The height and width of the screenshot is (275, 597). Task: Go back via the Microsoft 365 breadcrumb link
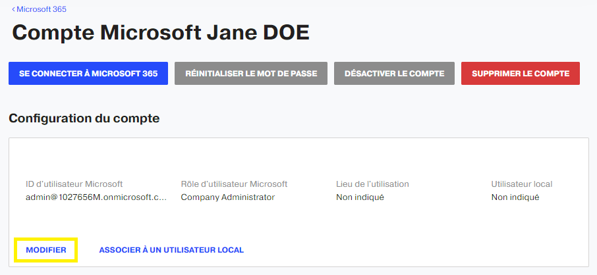coord(41,9)
